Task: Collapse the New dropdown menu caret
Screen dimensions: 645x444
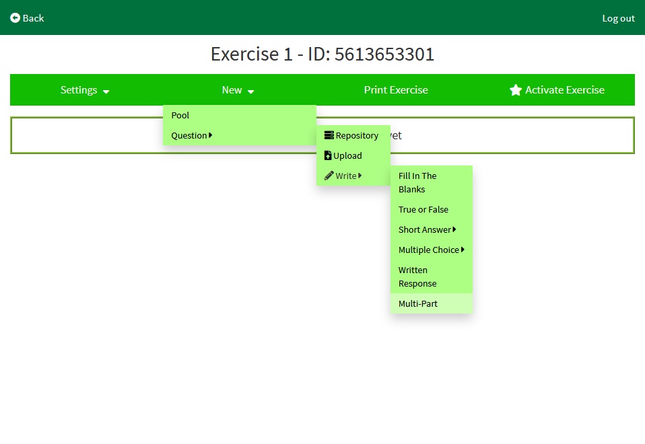Action: point(250,91)
